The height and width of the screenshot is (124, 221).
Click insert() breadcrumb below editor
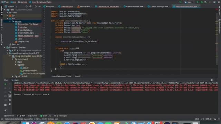tap(78, 76)
